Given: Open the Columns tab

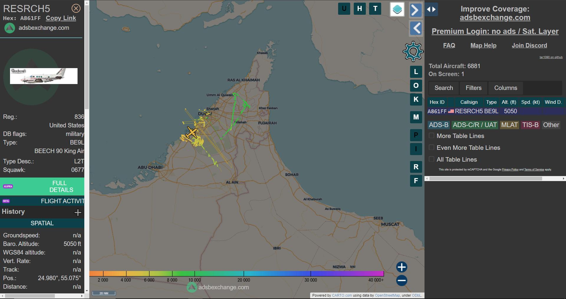Looking at the screenshot, I should coord(506,88).
